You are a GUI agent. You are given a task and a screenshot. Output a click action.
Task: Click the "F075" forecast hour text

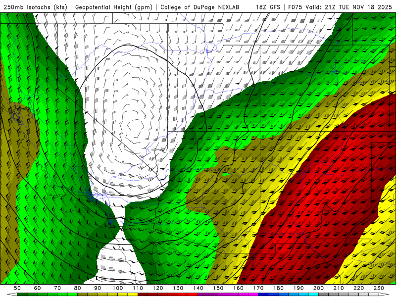(x=295, y=7)
